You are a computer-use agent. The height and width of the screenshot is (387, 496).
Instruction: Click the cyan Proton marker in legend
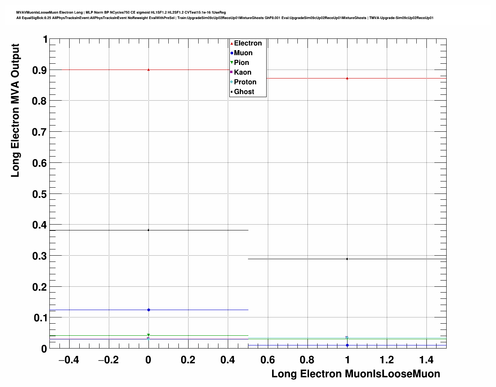pos(232,82)
